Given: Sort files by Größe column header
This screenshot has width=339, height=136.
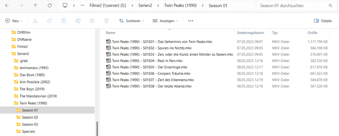Looking at the screenshot, I should click(x=312, y=33).
